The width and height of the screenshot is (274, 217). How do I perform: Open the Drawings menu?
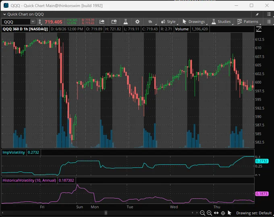[x=194, y=22]
